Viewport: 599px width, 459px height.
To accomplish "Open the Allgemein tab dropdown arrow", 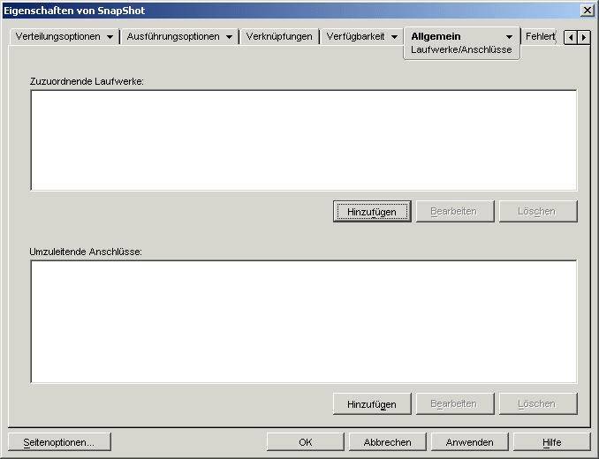I will tap(509, 37).
